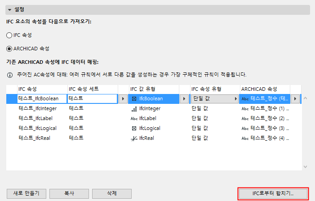Click Abc icon of 테스트_정수 (3)
The height and width of the screenshot is (201, 315).
coord(245,129)
